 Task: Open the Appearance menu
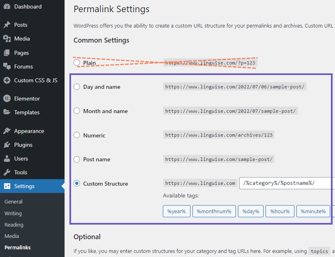[29, 131]
